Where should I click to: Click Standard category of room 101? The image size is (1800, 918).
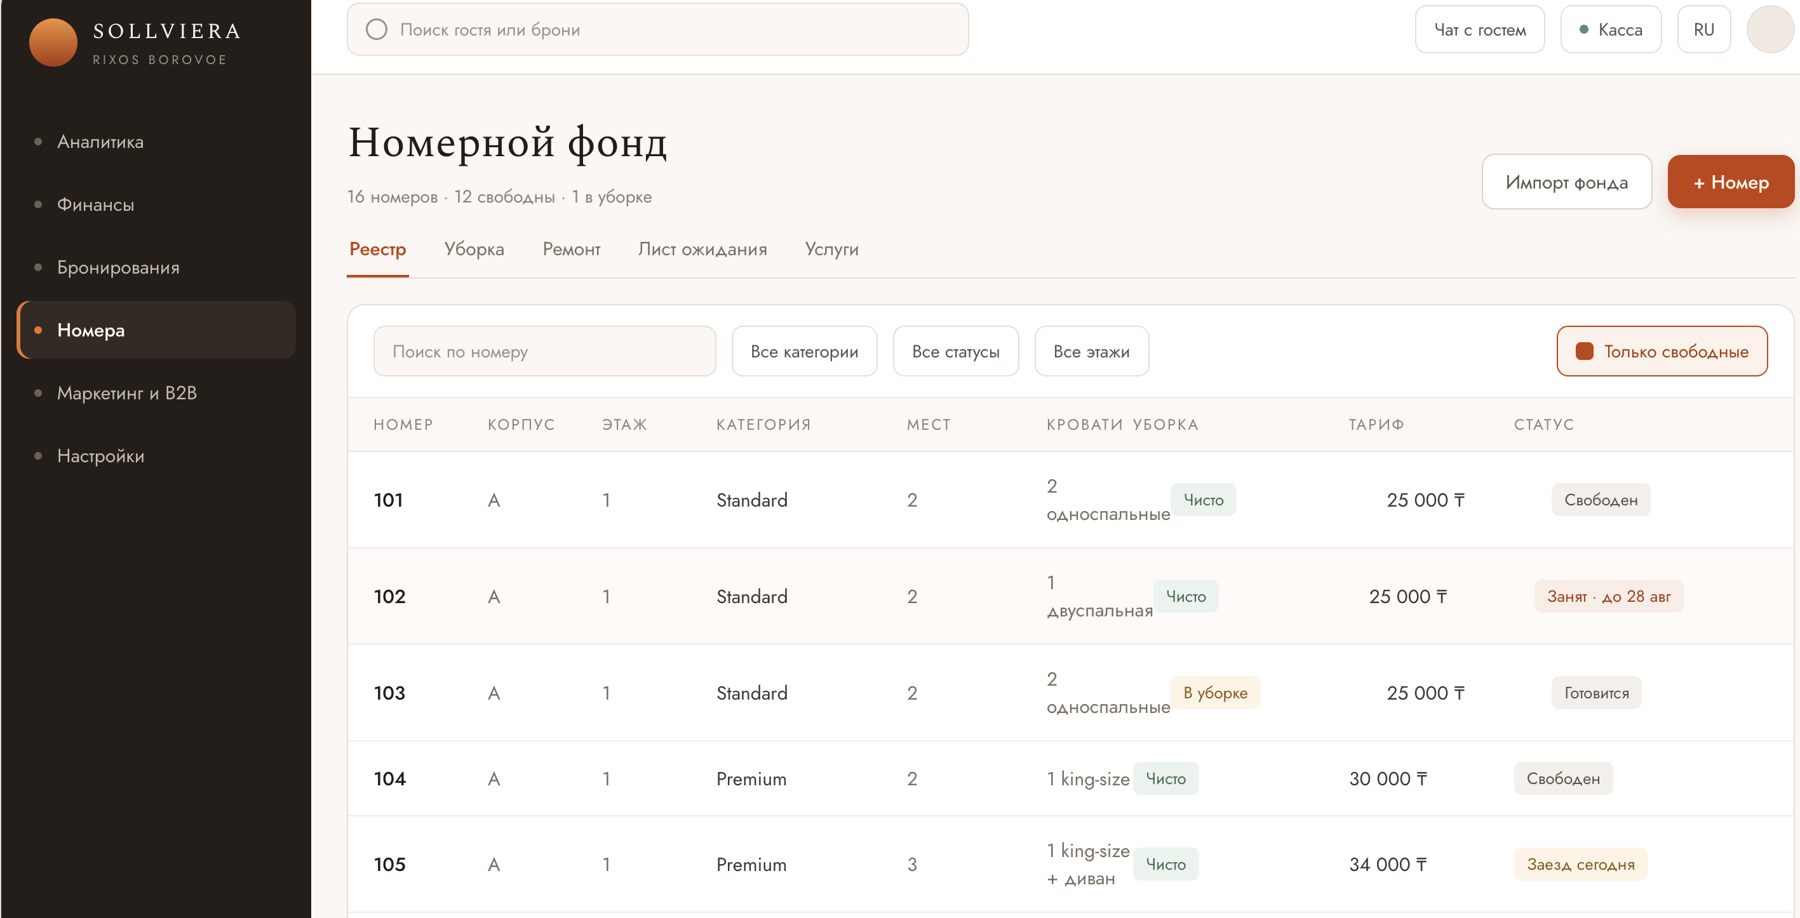click(x=752, y=500)
